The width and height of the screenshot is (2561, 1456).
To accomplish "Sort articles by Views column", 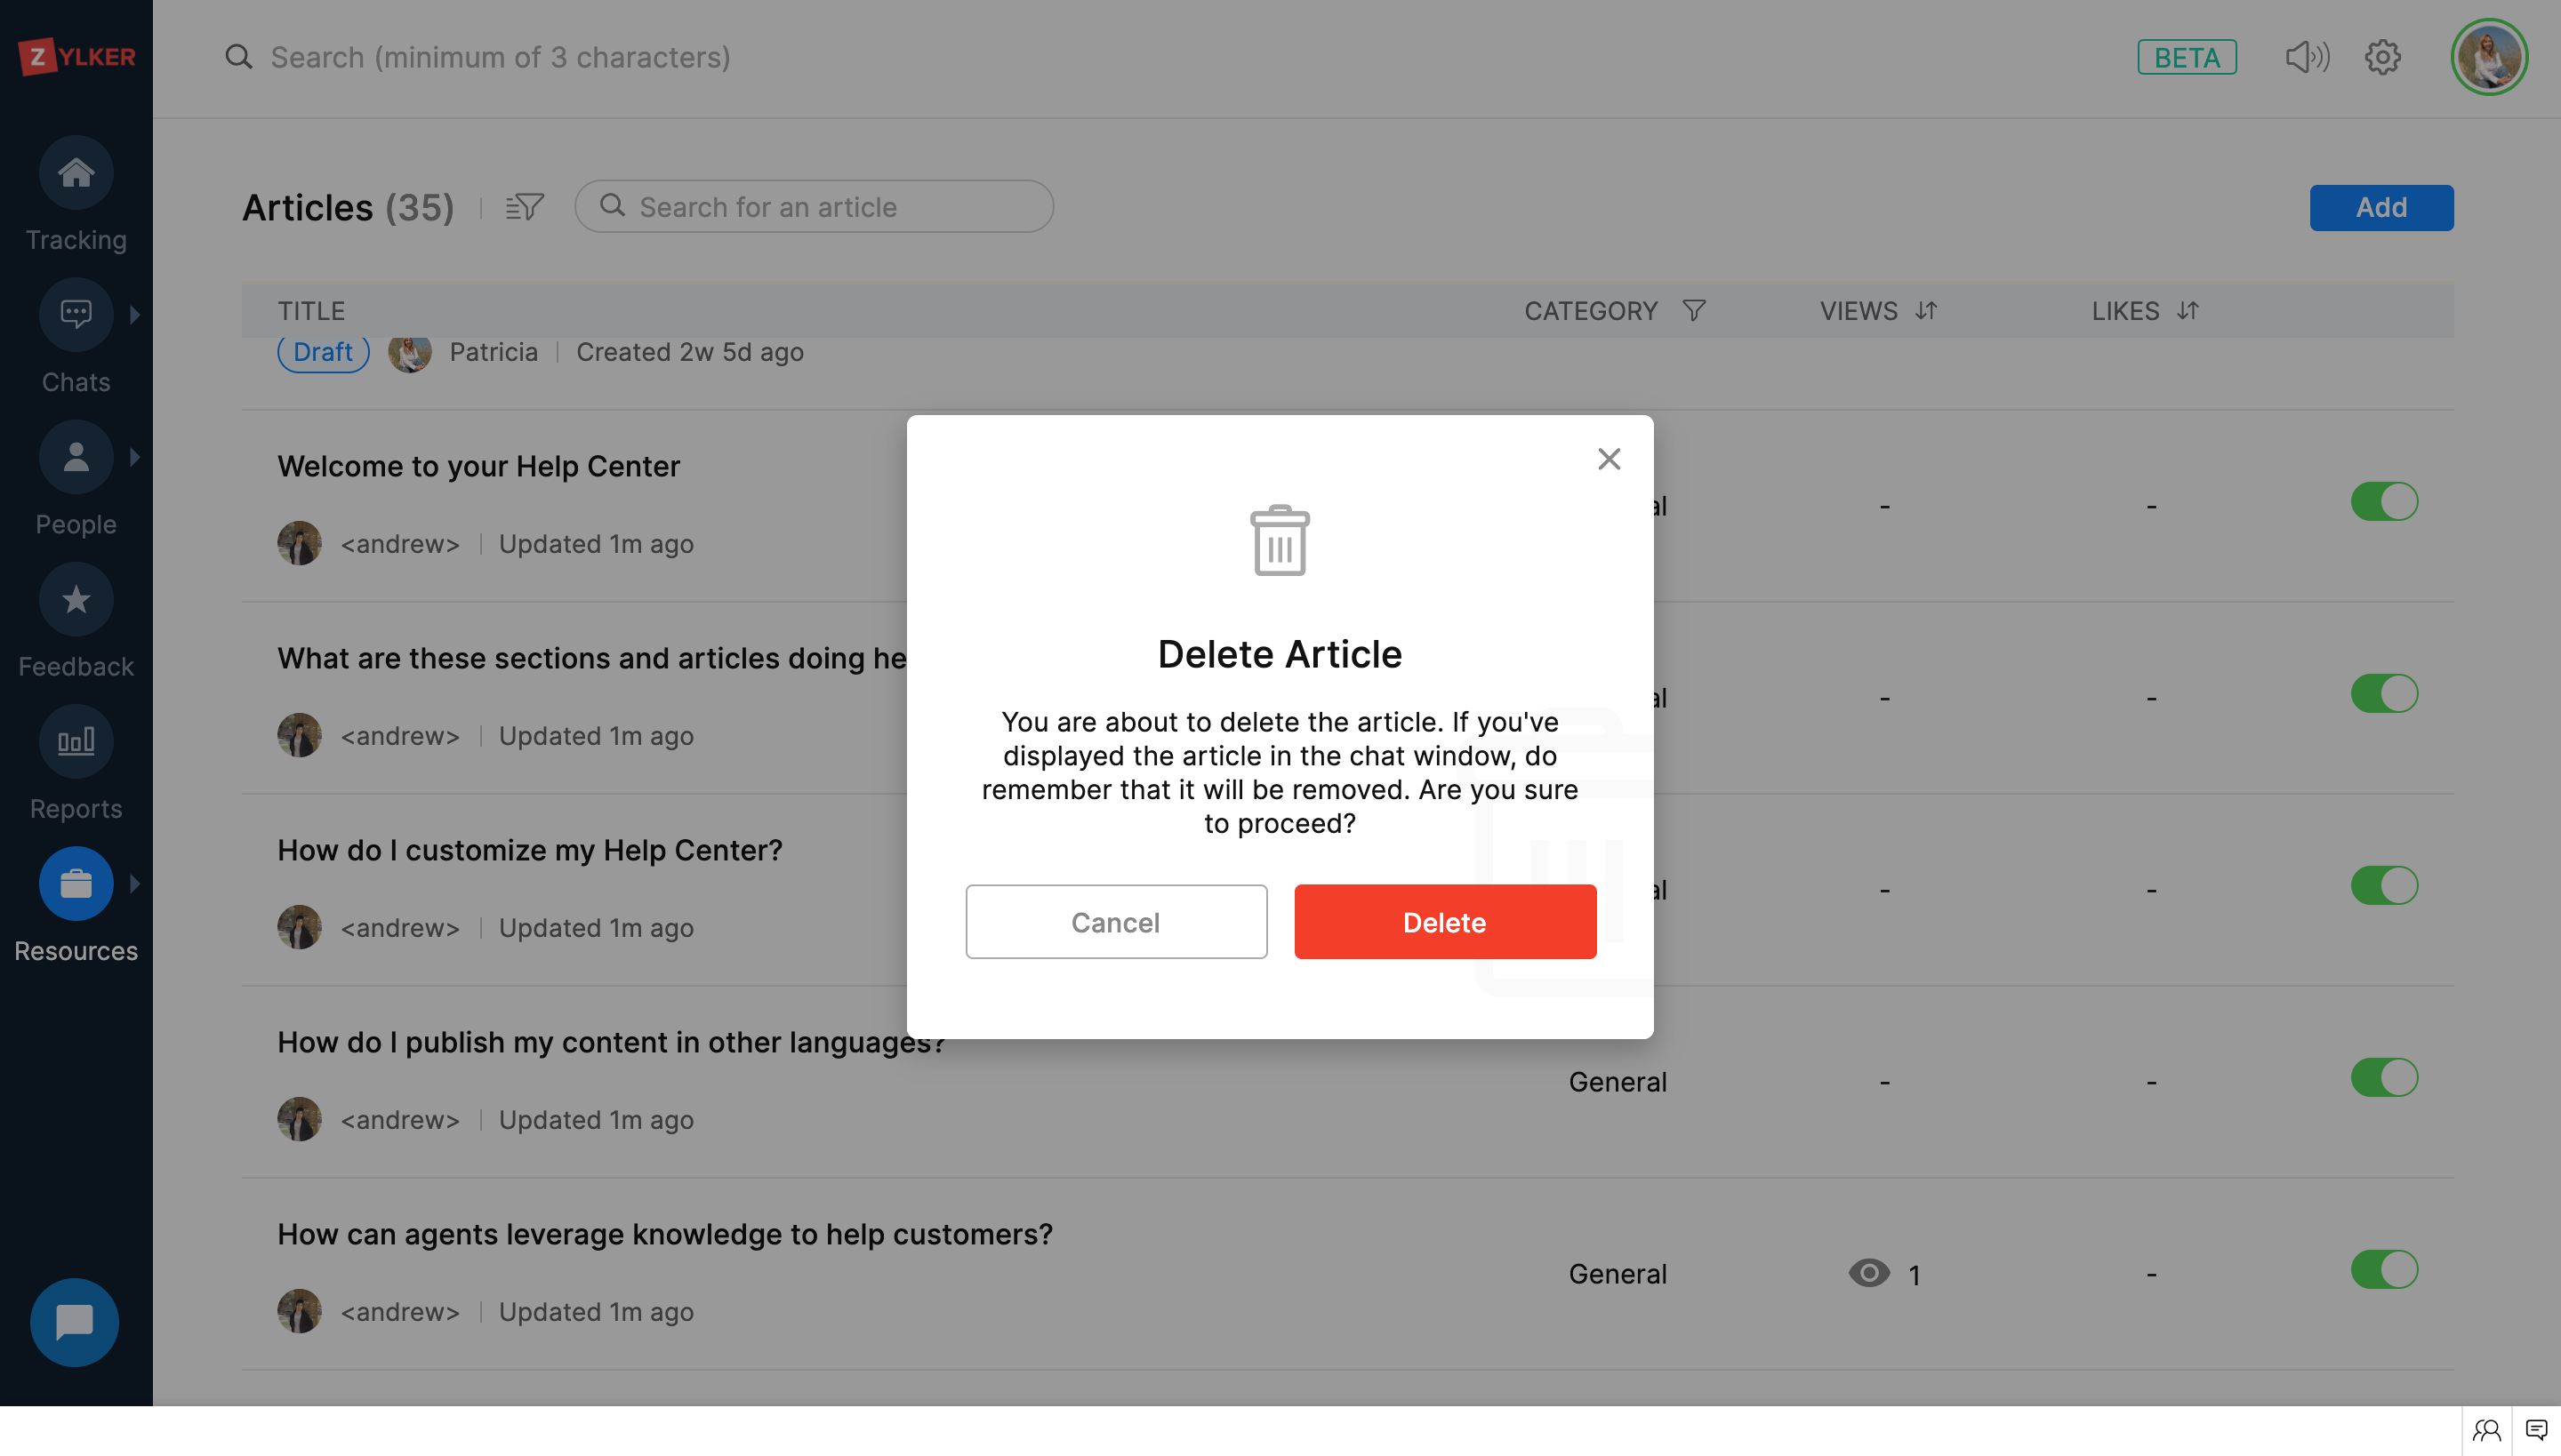I will pos(1926,311).
